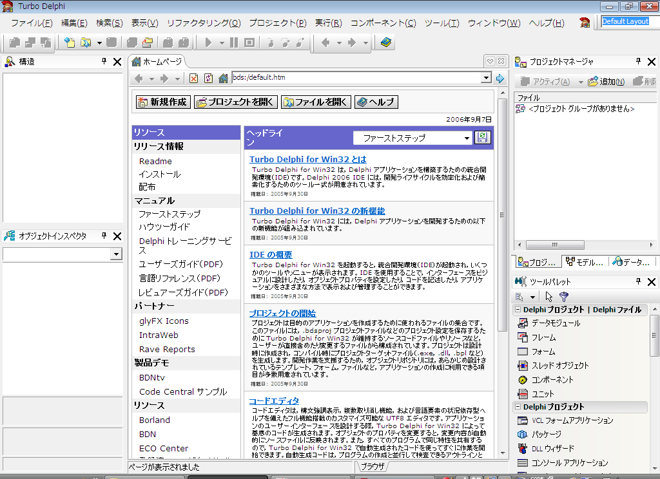The width and height of the screenshot is (660, 479).
Task: Click the プロジェクトを開く button
Action: [236, 102]
